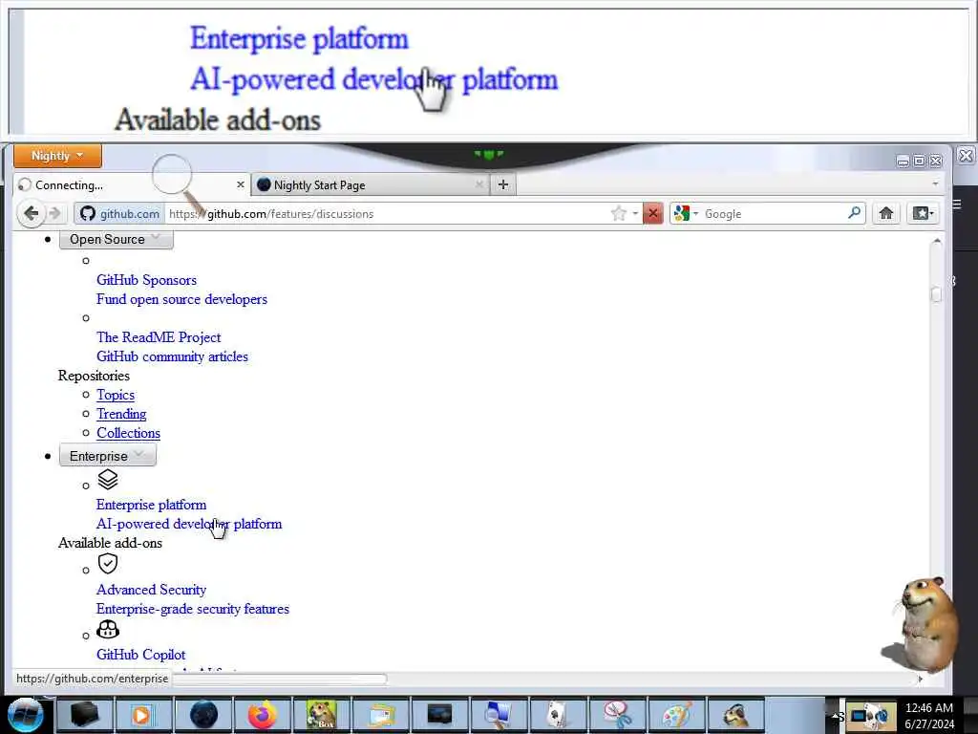Open the Windows Start menu orb

tap(25, 715)
